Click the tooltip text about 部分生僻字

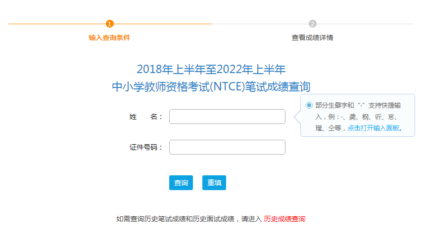click(x=358, y=117)
